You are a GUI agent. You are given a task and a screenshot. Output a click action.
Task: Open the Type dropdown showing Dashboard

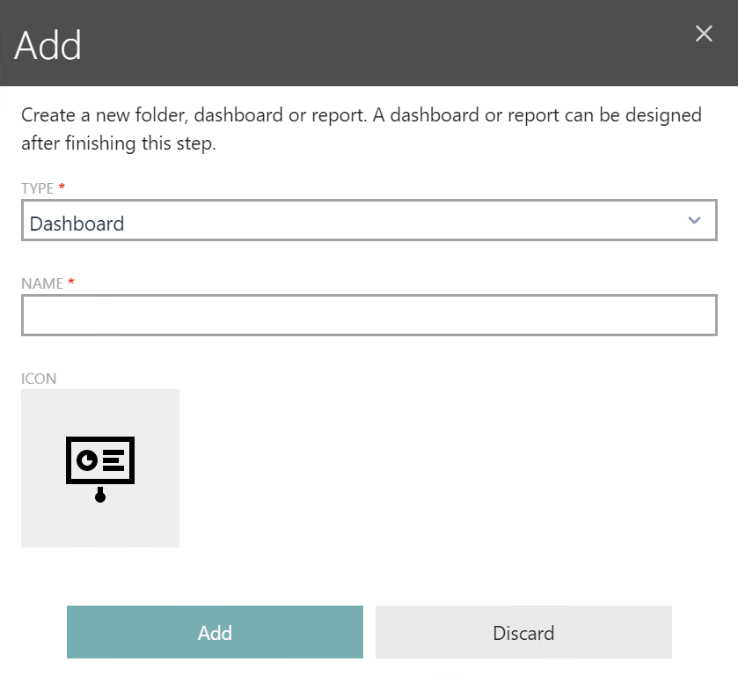(x=369, y=220)
